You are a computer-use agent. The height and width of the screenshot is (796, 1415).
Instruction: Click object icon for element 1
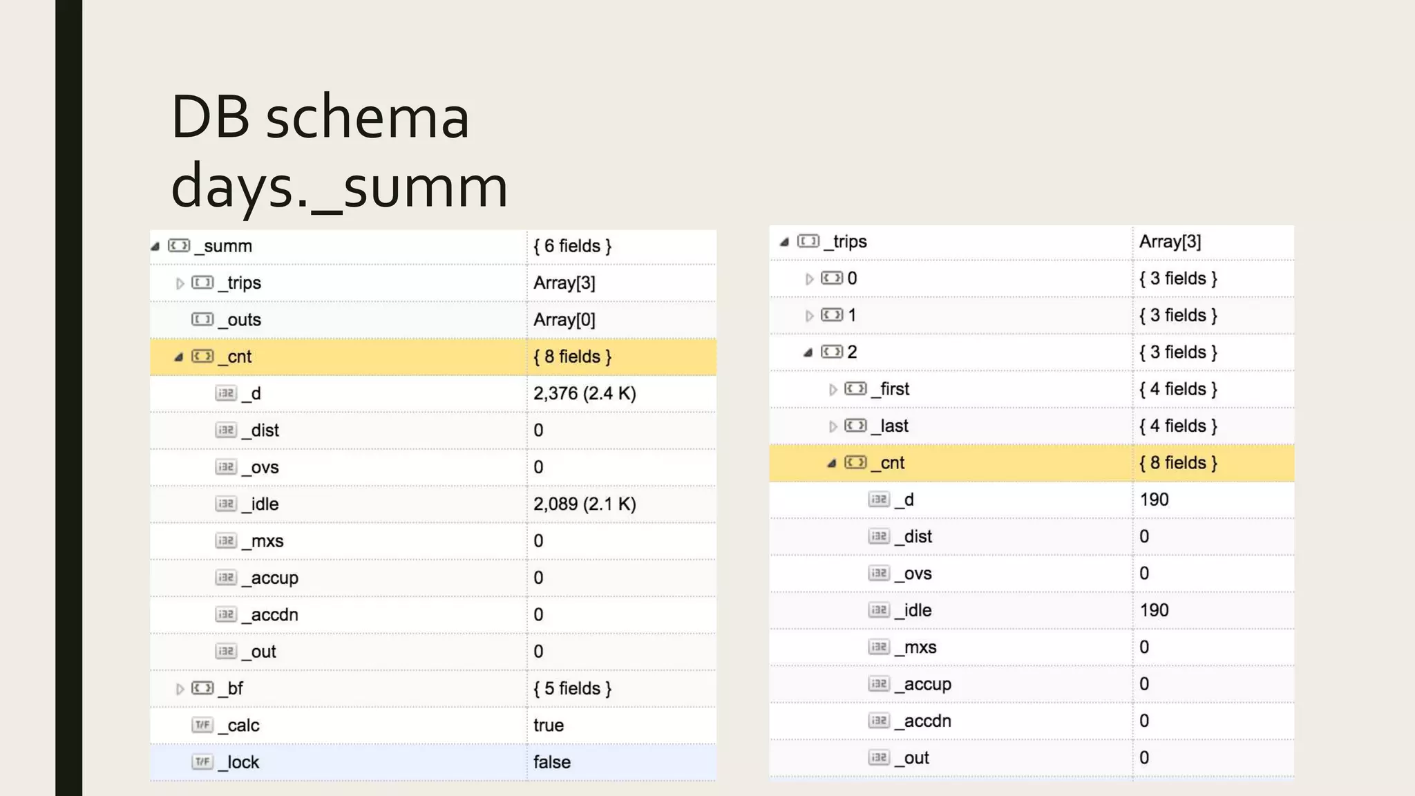pos(832,314)
